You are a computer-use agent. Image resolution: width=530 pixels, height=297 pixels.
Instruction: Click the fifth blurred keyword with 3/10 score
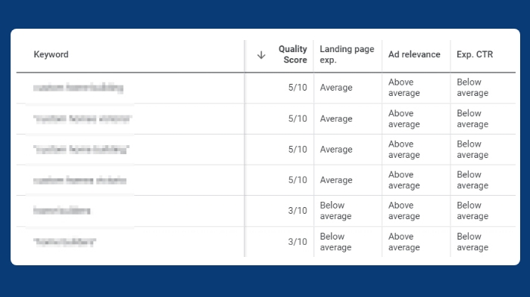62,211
